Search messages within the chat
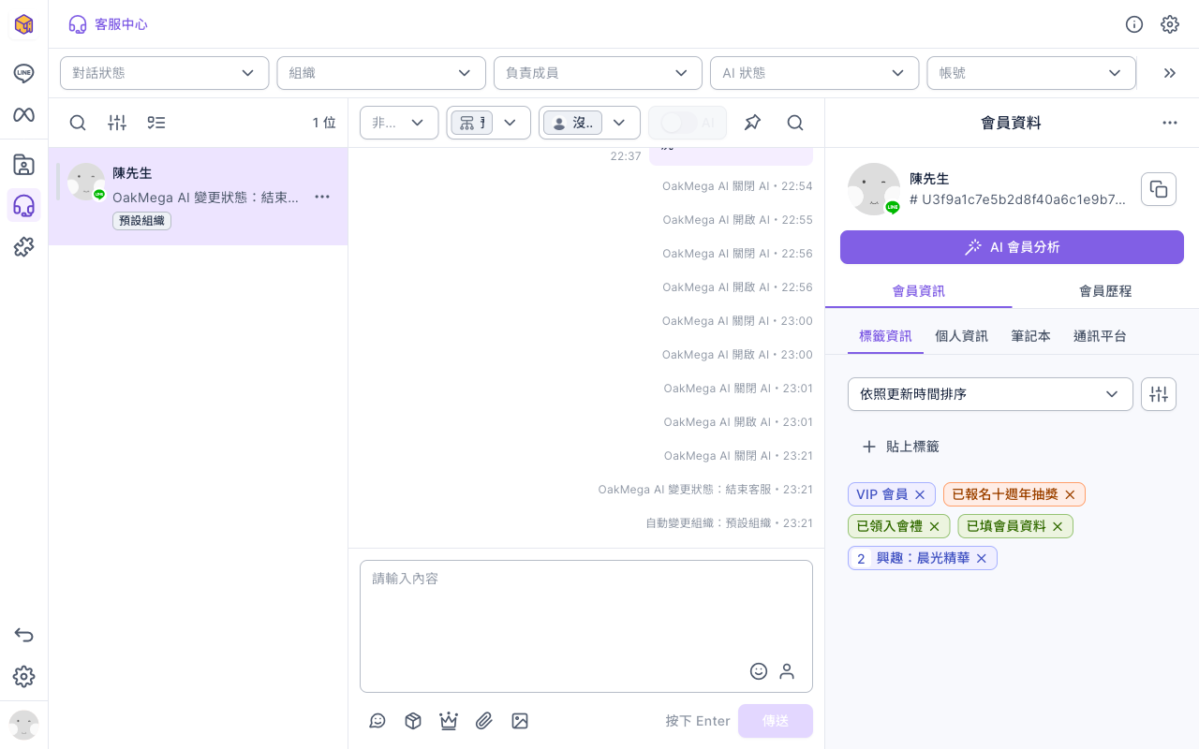This screenshot has width=1199, height=749. [795, 123]
